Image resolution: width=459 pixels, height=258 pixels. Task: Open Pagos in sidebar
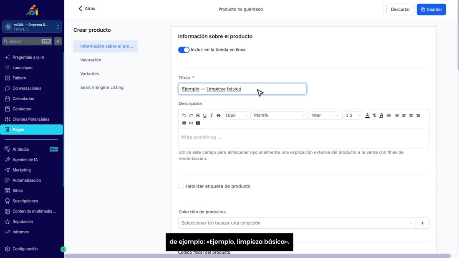click(x=31, y=129)
